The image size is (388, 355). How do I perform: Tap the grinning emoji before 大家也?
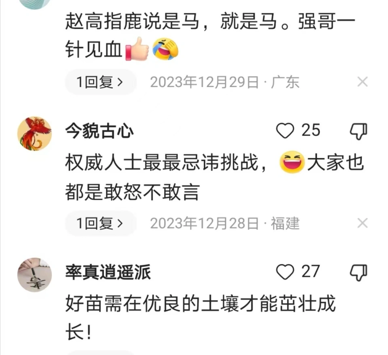click(x=292, y=162)
